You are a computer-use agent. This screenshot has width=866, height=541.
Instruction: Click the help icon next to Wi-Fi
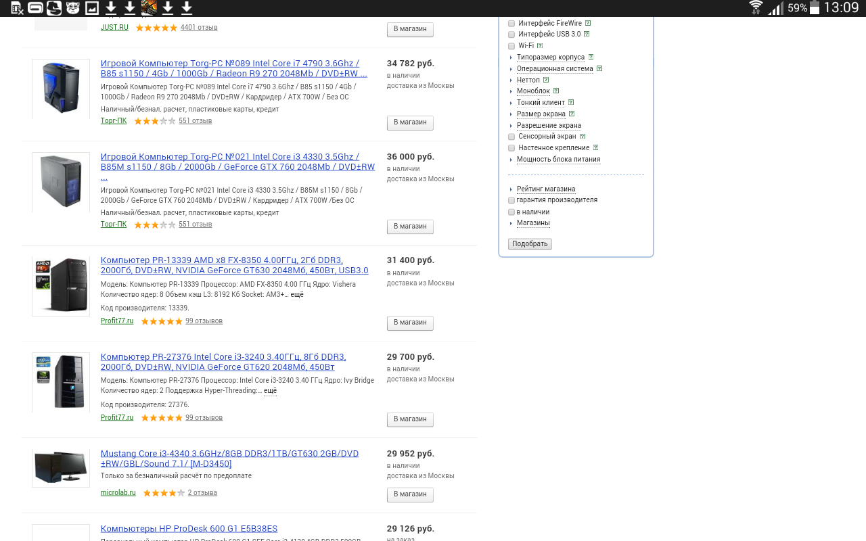(540, 46)
